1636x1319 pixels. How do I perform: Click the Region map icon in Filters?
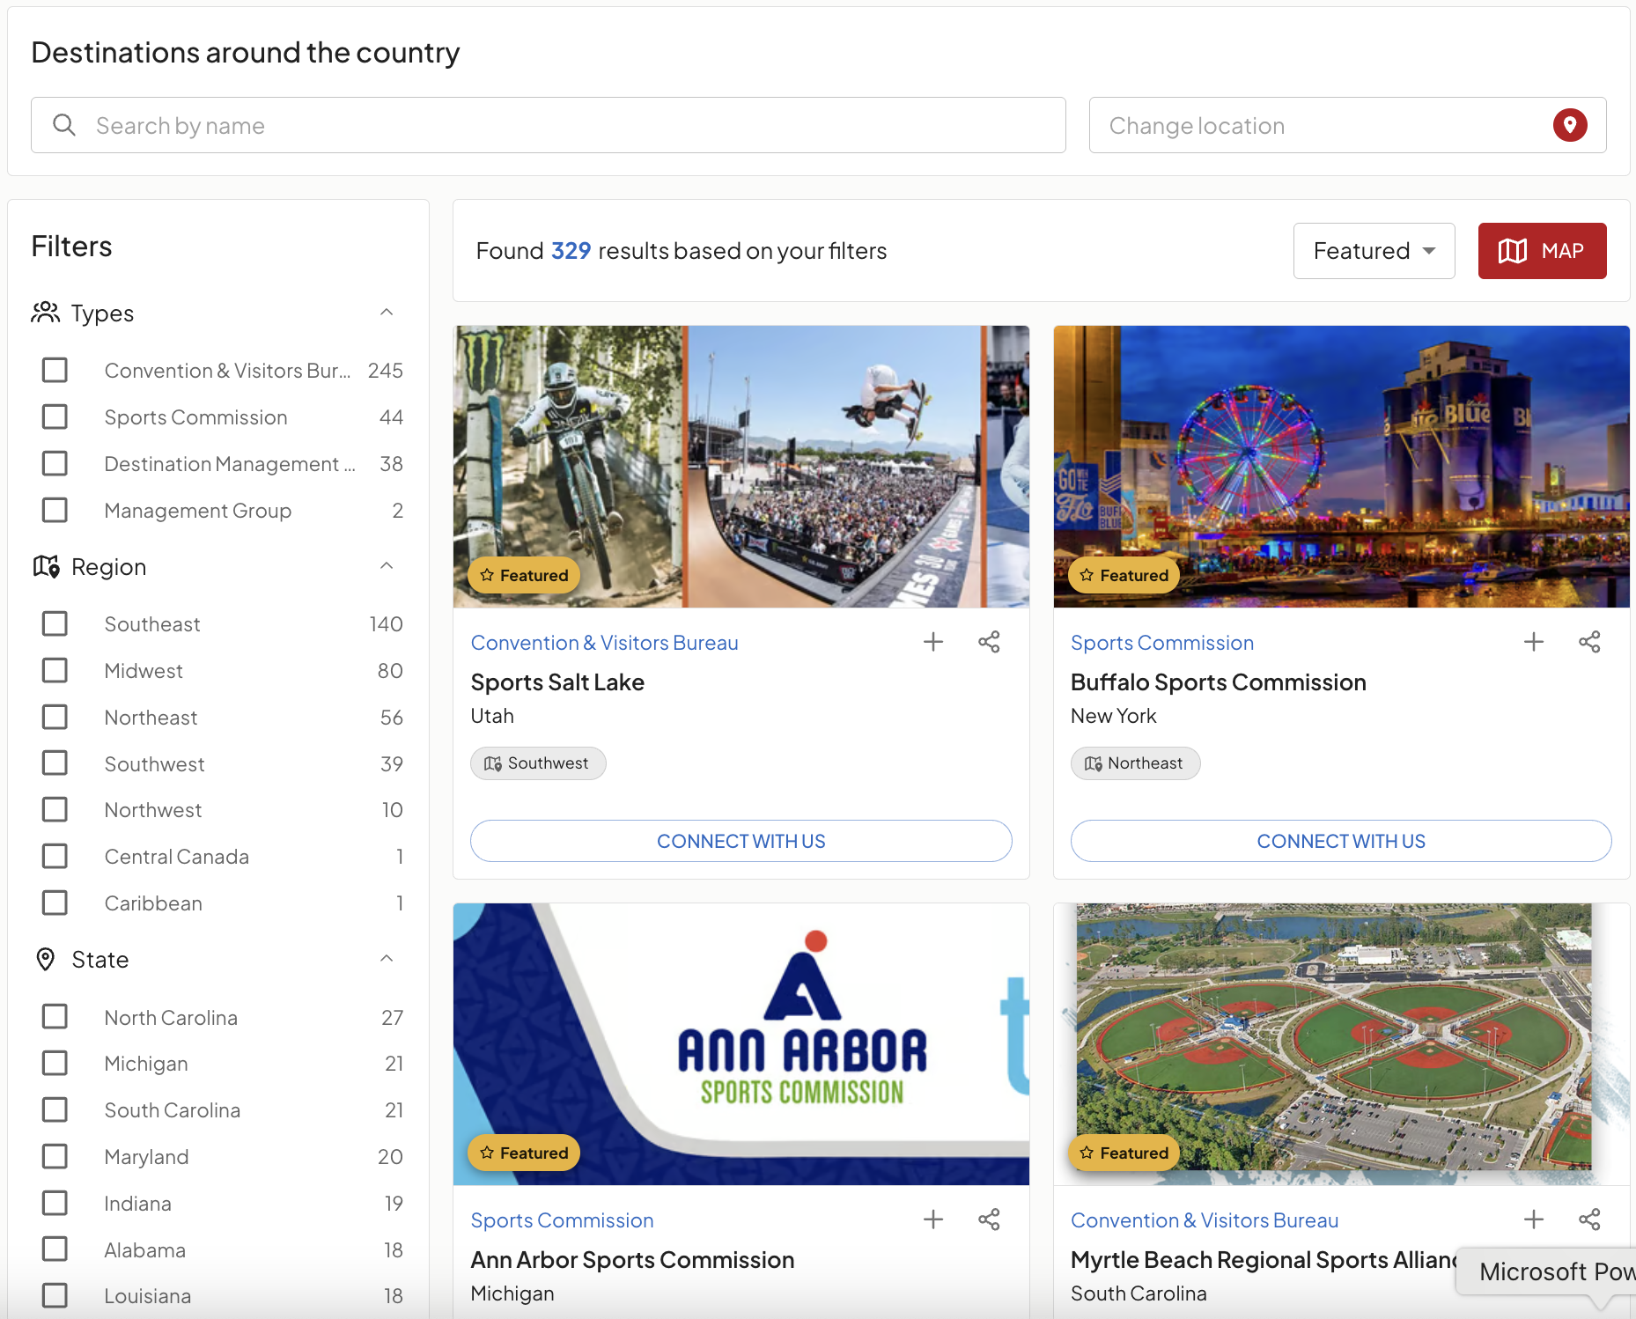[46, 566]
